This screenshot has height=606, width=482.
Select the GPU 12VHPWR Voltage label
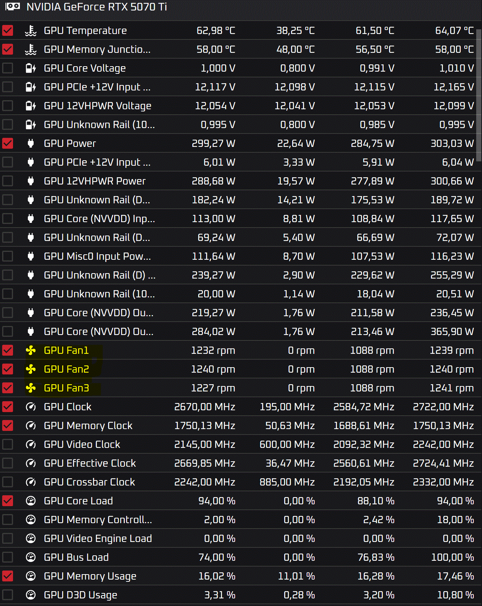(x=98, y=106)
